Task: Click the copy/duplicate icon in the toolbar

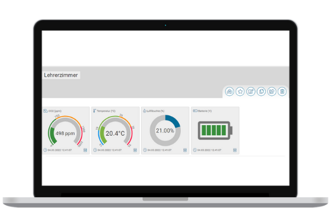Action: tap(261, 91)
